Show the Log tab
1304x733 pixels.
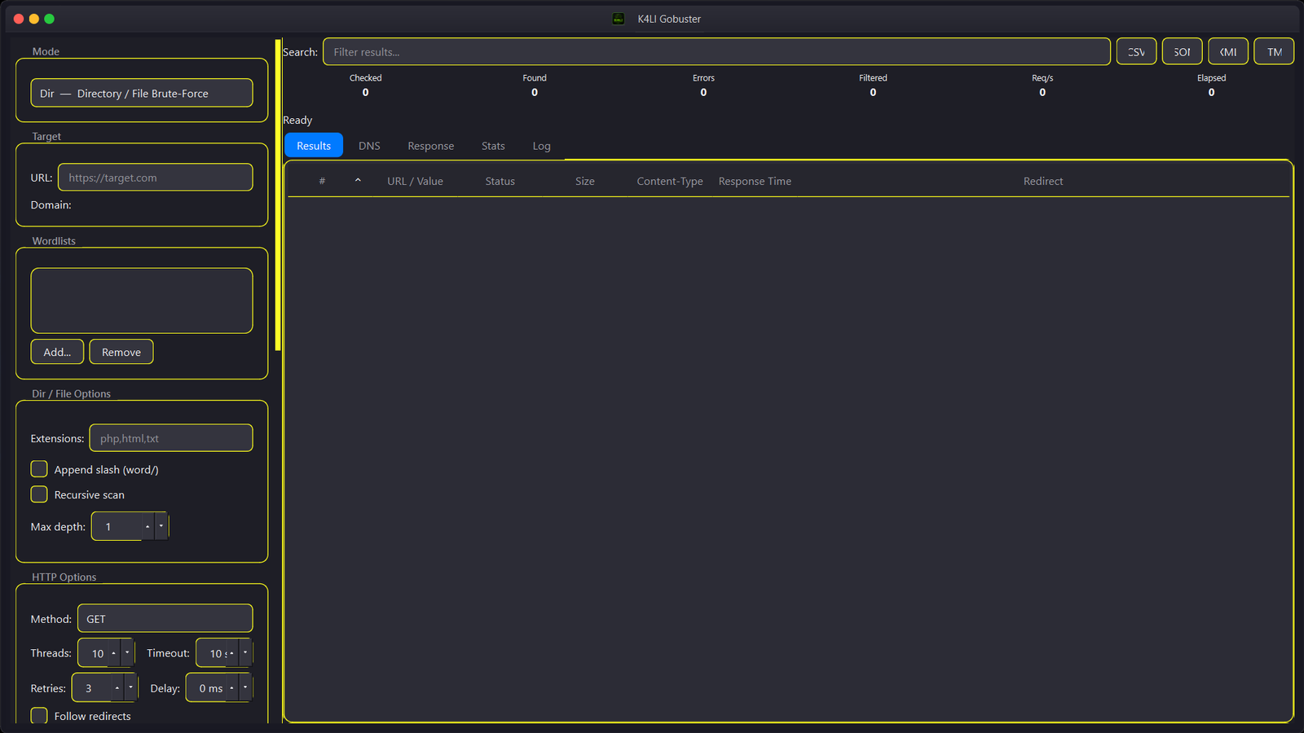[x=541, y=146]
